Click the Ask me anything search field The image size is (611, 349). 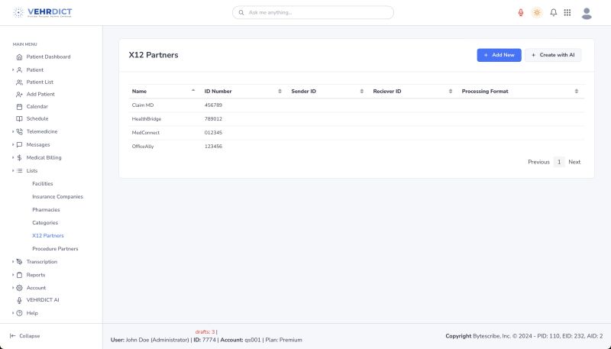coord(313,13)
